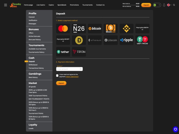Open the language flag dropdown

[x=169, y=5]
